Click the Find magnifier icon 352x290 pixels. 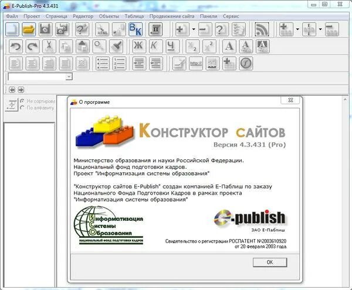click(99, 46)
